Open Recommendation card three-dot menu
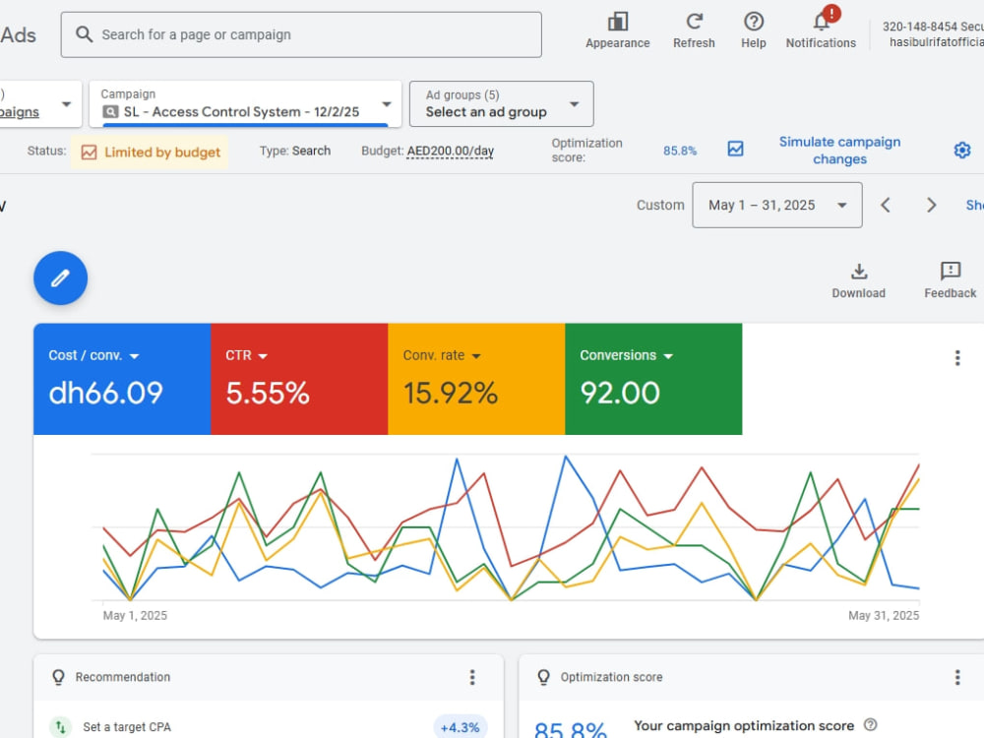This screenshot has width=984, height=738. point(472,677)
